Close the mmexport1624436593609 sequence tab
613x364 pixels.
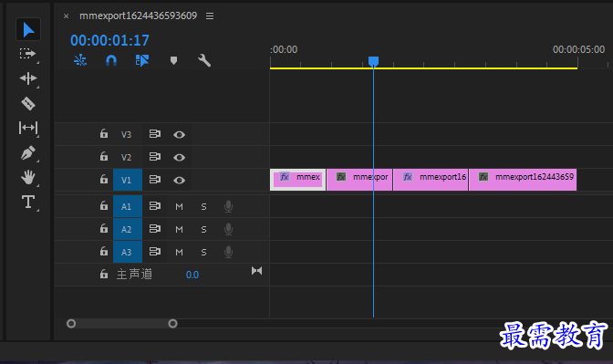pos(66,16)
